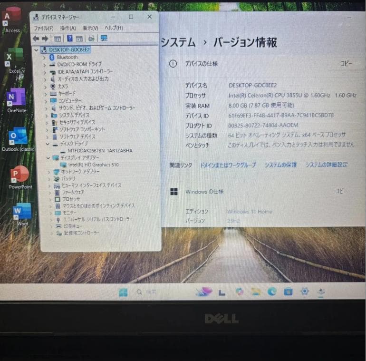Select the コンピューター category icon

click(53, 101)
